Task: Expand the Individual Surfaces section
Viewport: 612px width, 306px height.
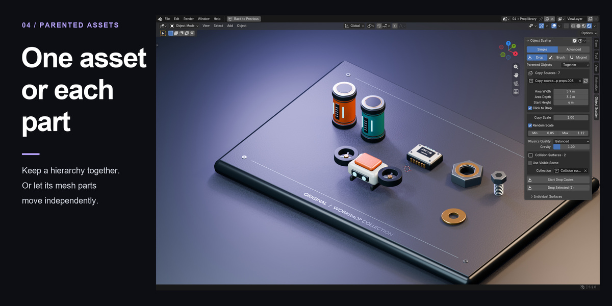Action: coord(546,196)
